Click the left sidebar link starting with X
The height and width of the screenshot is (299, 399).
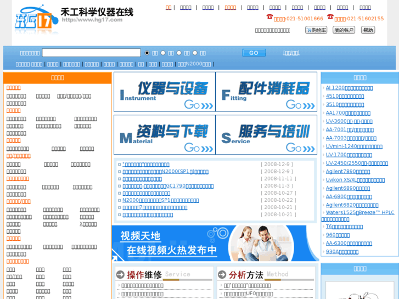pos(88,224)
